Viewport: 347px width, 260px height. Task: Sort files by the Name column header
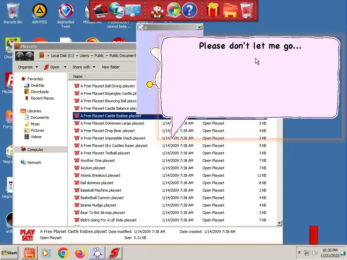tap(102, 77)
